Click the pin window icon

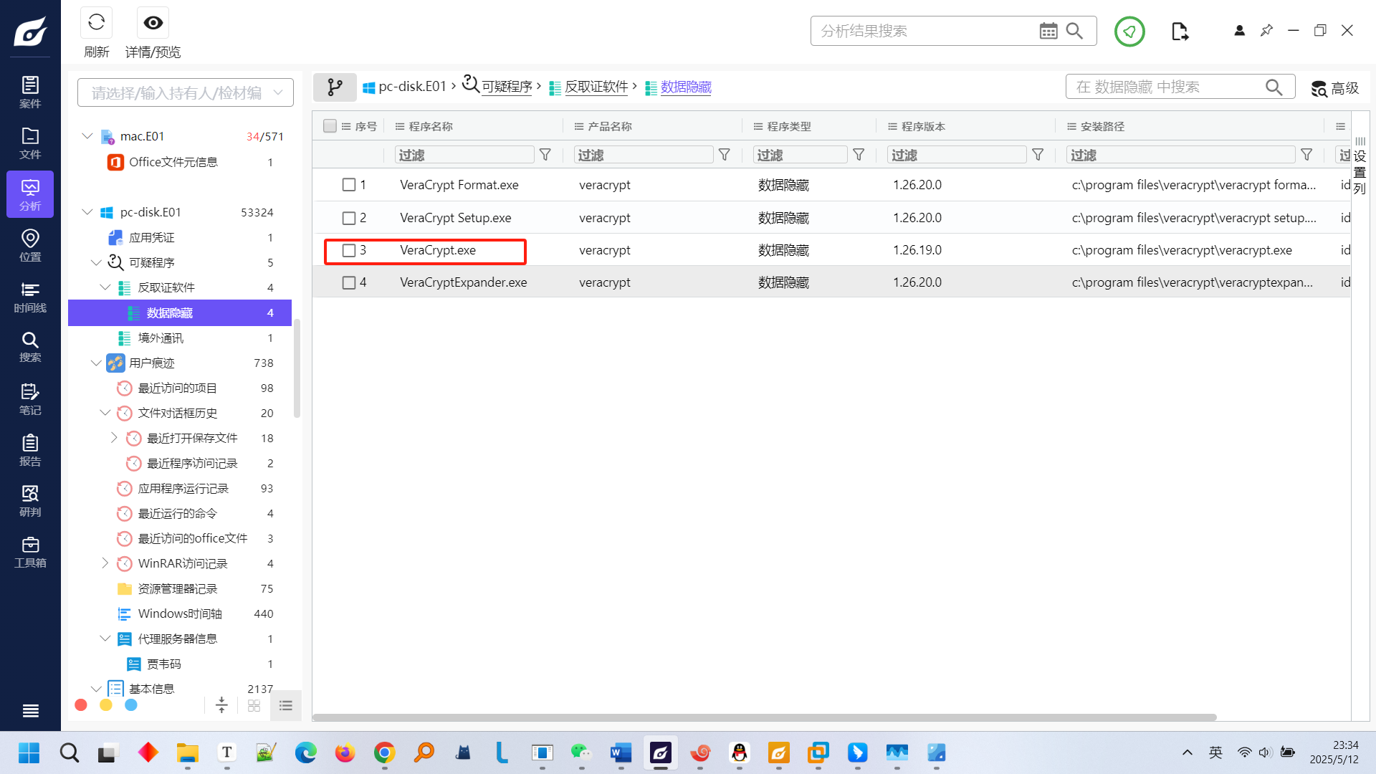click(x=1266, y=30)
